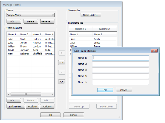Click Smith in Teamname list
This screenshot has height=123, width=165.
[97, 39]
